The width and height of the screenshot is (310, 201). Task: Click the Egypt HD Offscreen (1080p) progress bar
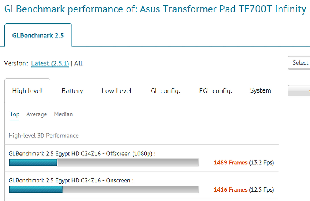[104, 162]
